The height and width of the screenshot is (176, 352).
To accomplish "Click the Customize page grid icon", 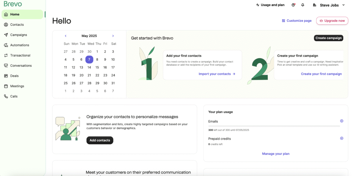I will click(x=284, y=21).
